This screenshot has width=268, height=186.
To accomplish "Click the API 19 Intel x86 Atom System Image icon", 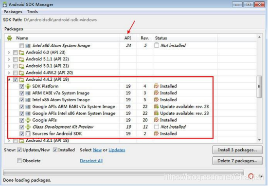I will click(28, 100).
